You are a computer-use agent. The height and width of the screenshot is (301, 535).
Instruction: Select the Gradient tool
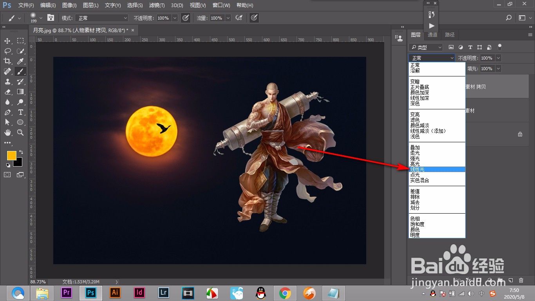[20, 92]
